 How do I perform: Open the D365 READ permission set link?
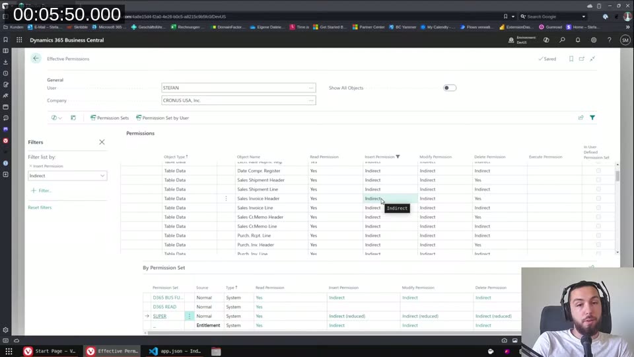[x=164, y=307]
